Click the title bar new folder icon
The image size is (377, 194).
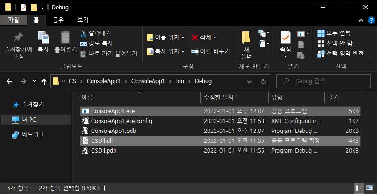click(34, 8)
